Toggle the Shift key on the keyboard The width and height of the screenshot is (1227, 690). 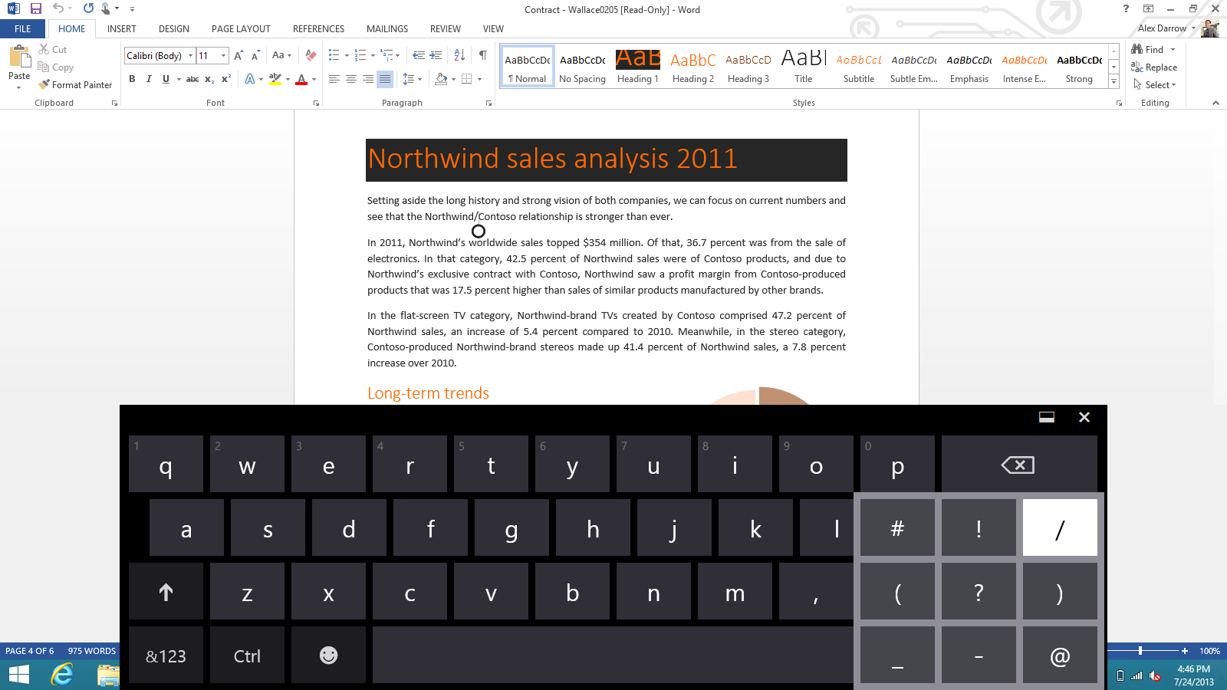coord(166,592)
